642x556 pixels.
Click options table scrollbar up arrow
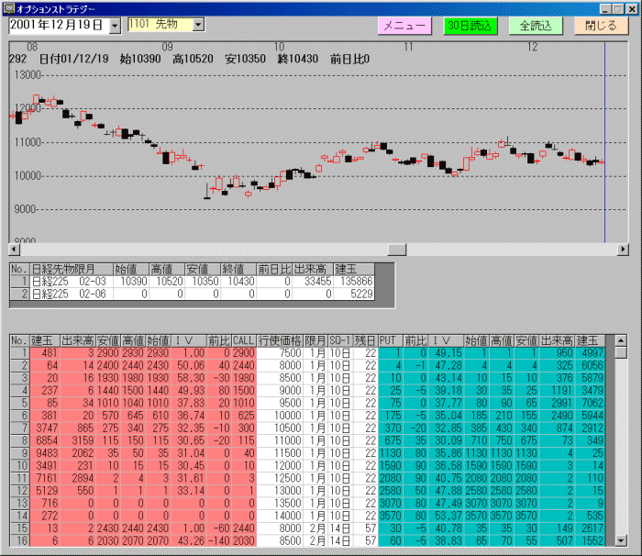point(621,340)
